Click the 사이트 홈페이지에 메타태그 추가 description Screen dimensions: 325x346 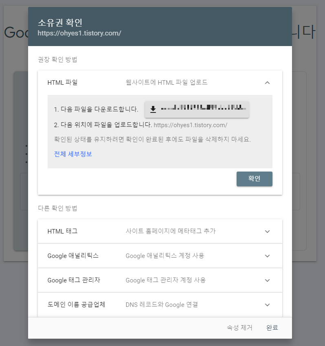coord(171,231)
